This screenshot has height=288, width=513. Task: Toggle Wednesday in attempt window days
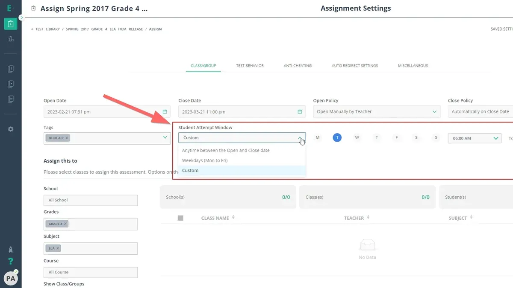coord(357,137)
